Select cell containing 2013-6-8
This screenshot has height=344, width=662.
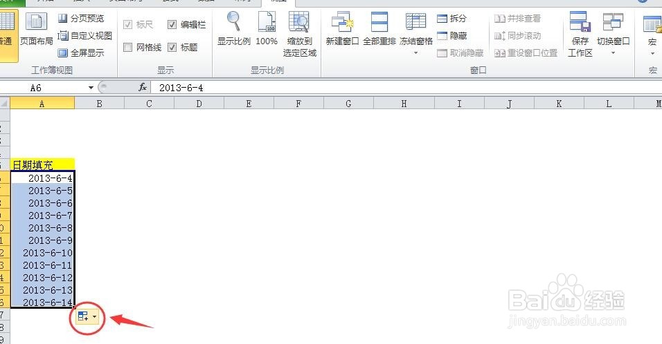(x=42, y=228)
